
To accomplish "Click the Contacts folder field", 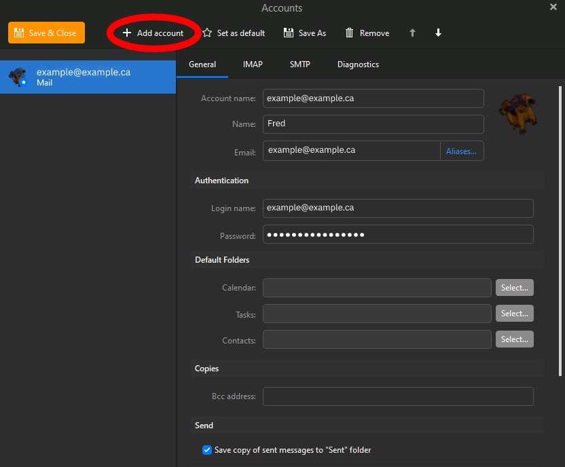I will click(377, 339).
